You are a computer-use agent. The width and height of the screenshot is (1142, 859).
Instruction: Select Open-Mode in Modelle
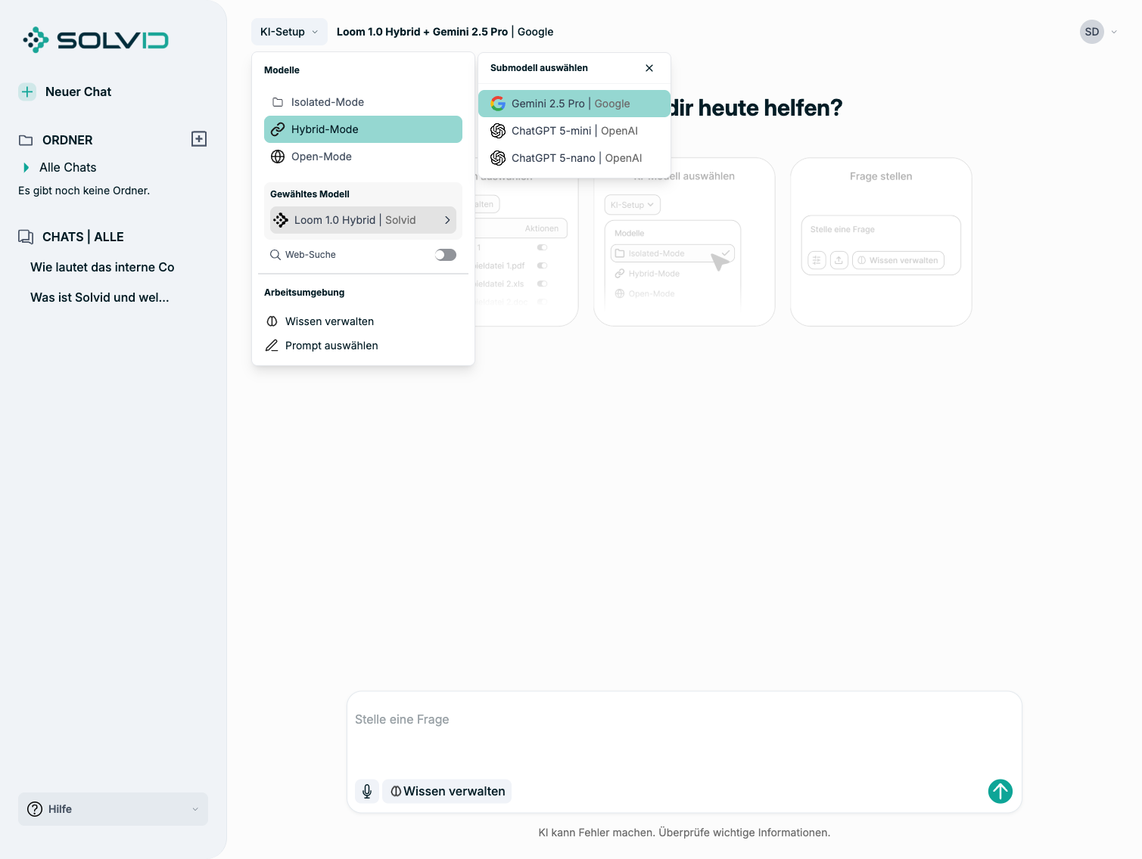(x=363, y=157)
